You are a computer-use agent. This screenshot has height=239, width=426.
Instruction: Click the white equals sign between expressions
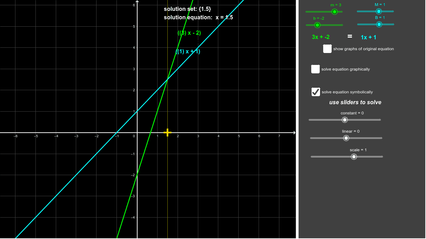pyautogui.click(x=350, y=36)
